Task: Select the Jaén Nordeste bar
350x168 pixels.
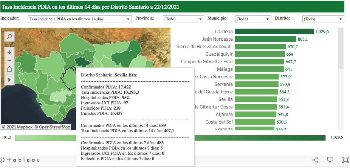Action: 265,39
